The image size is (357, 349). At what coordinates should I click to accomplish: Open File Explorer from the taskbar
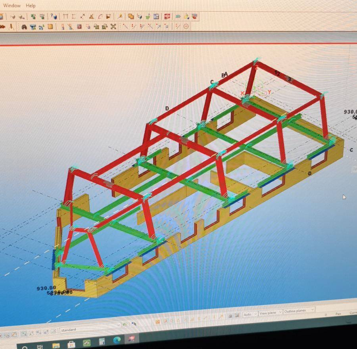[56, 345]
